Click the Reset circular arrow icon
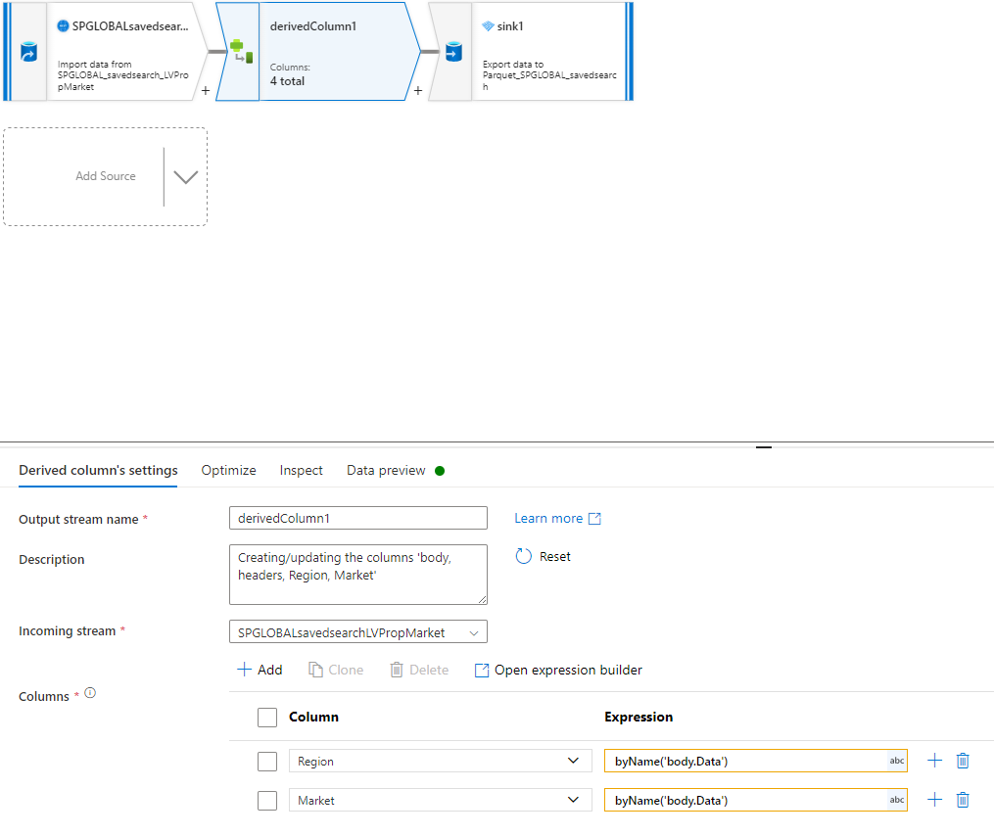Viewport: 994px width, 836px height. [x=524, y=556]
